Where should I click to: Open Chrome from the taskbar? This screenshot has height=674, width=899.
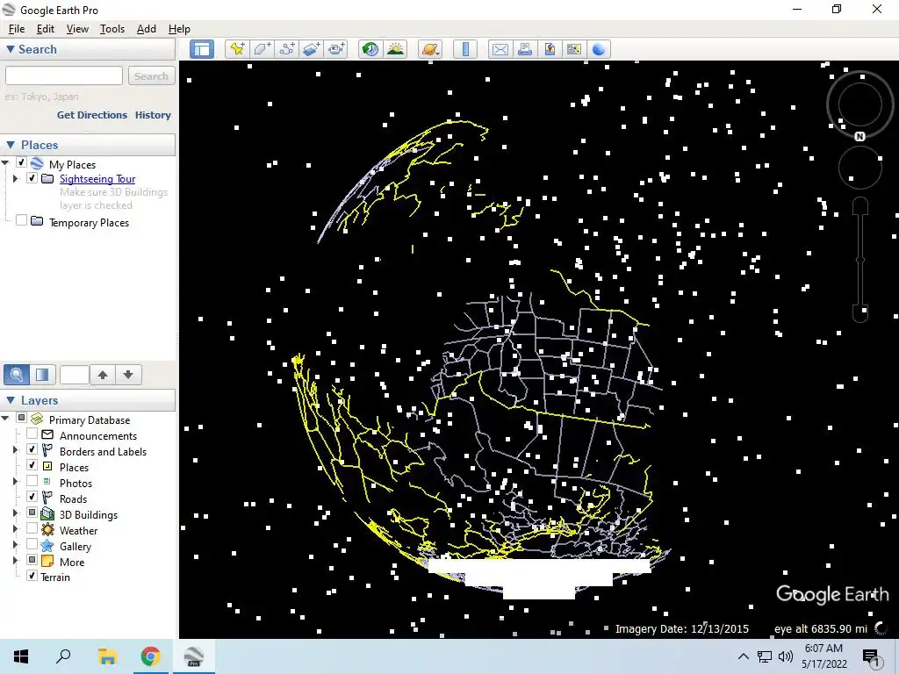pos(150,656)
